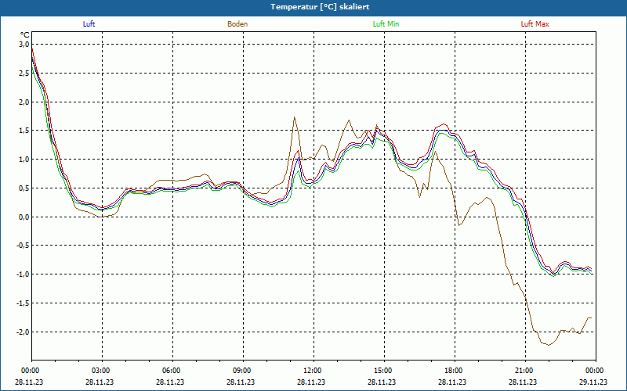This screenshot has width=627, height=391.
Task: Click the '2,5' y-axis value
Action: pyautogui.click(x=24, y=73)
